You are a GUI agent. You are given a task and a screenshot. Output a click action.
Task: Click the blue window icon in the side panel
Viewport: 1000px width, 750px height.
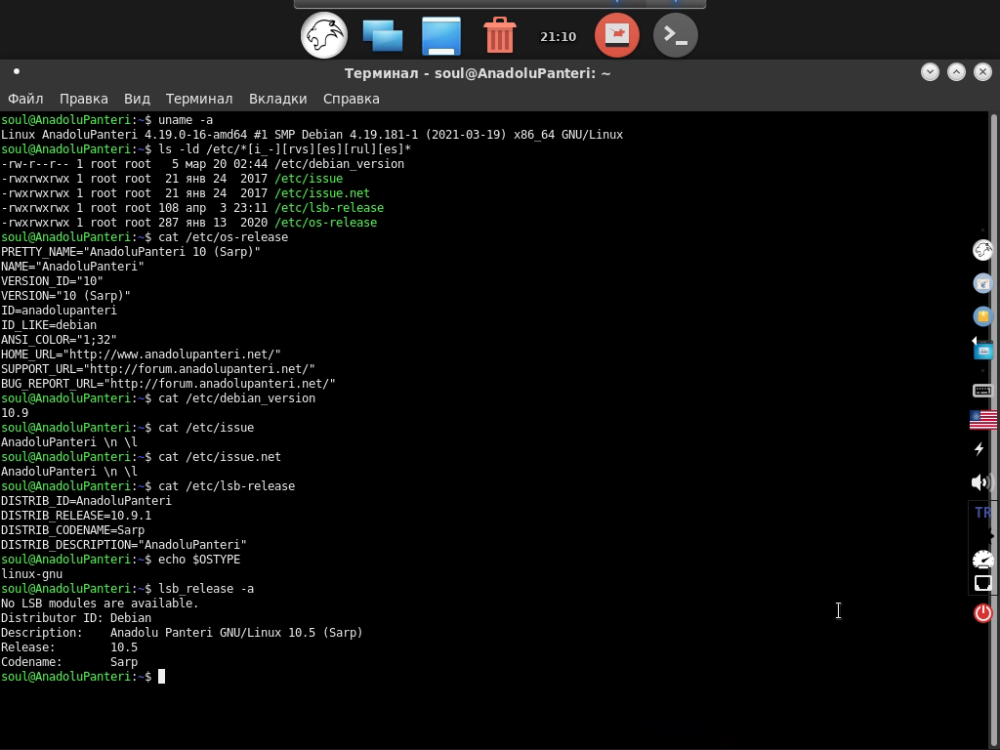point(982,350)
